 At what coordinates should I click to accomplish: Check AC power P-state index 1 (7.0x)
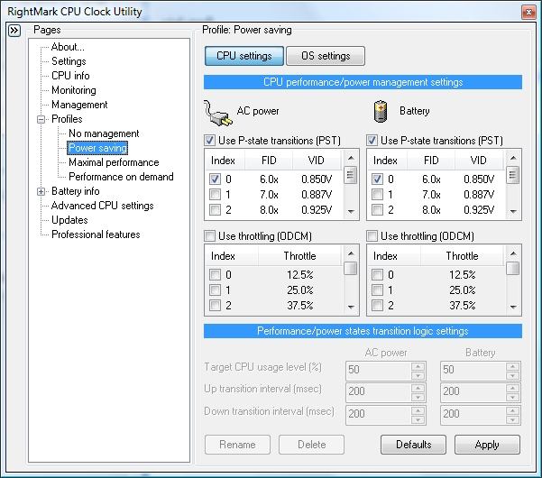click(x=215, y=194)
